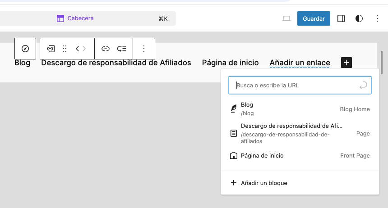Focus the 'Busca o escribe la URL' field
This screenshot has width=388, height=208.
tap(293, 85)
